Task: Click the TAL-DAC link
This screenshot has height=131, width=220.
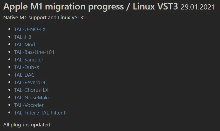Action: click(25, 75)
